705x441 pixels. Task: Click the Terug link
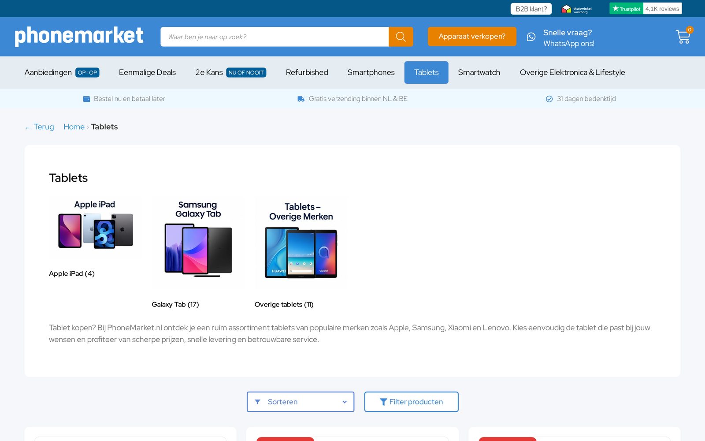click(x=40, y=127)
